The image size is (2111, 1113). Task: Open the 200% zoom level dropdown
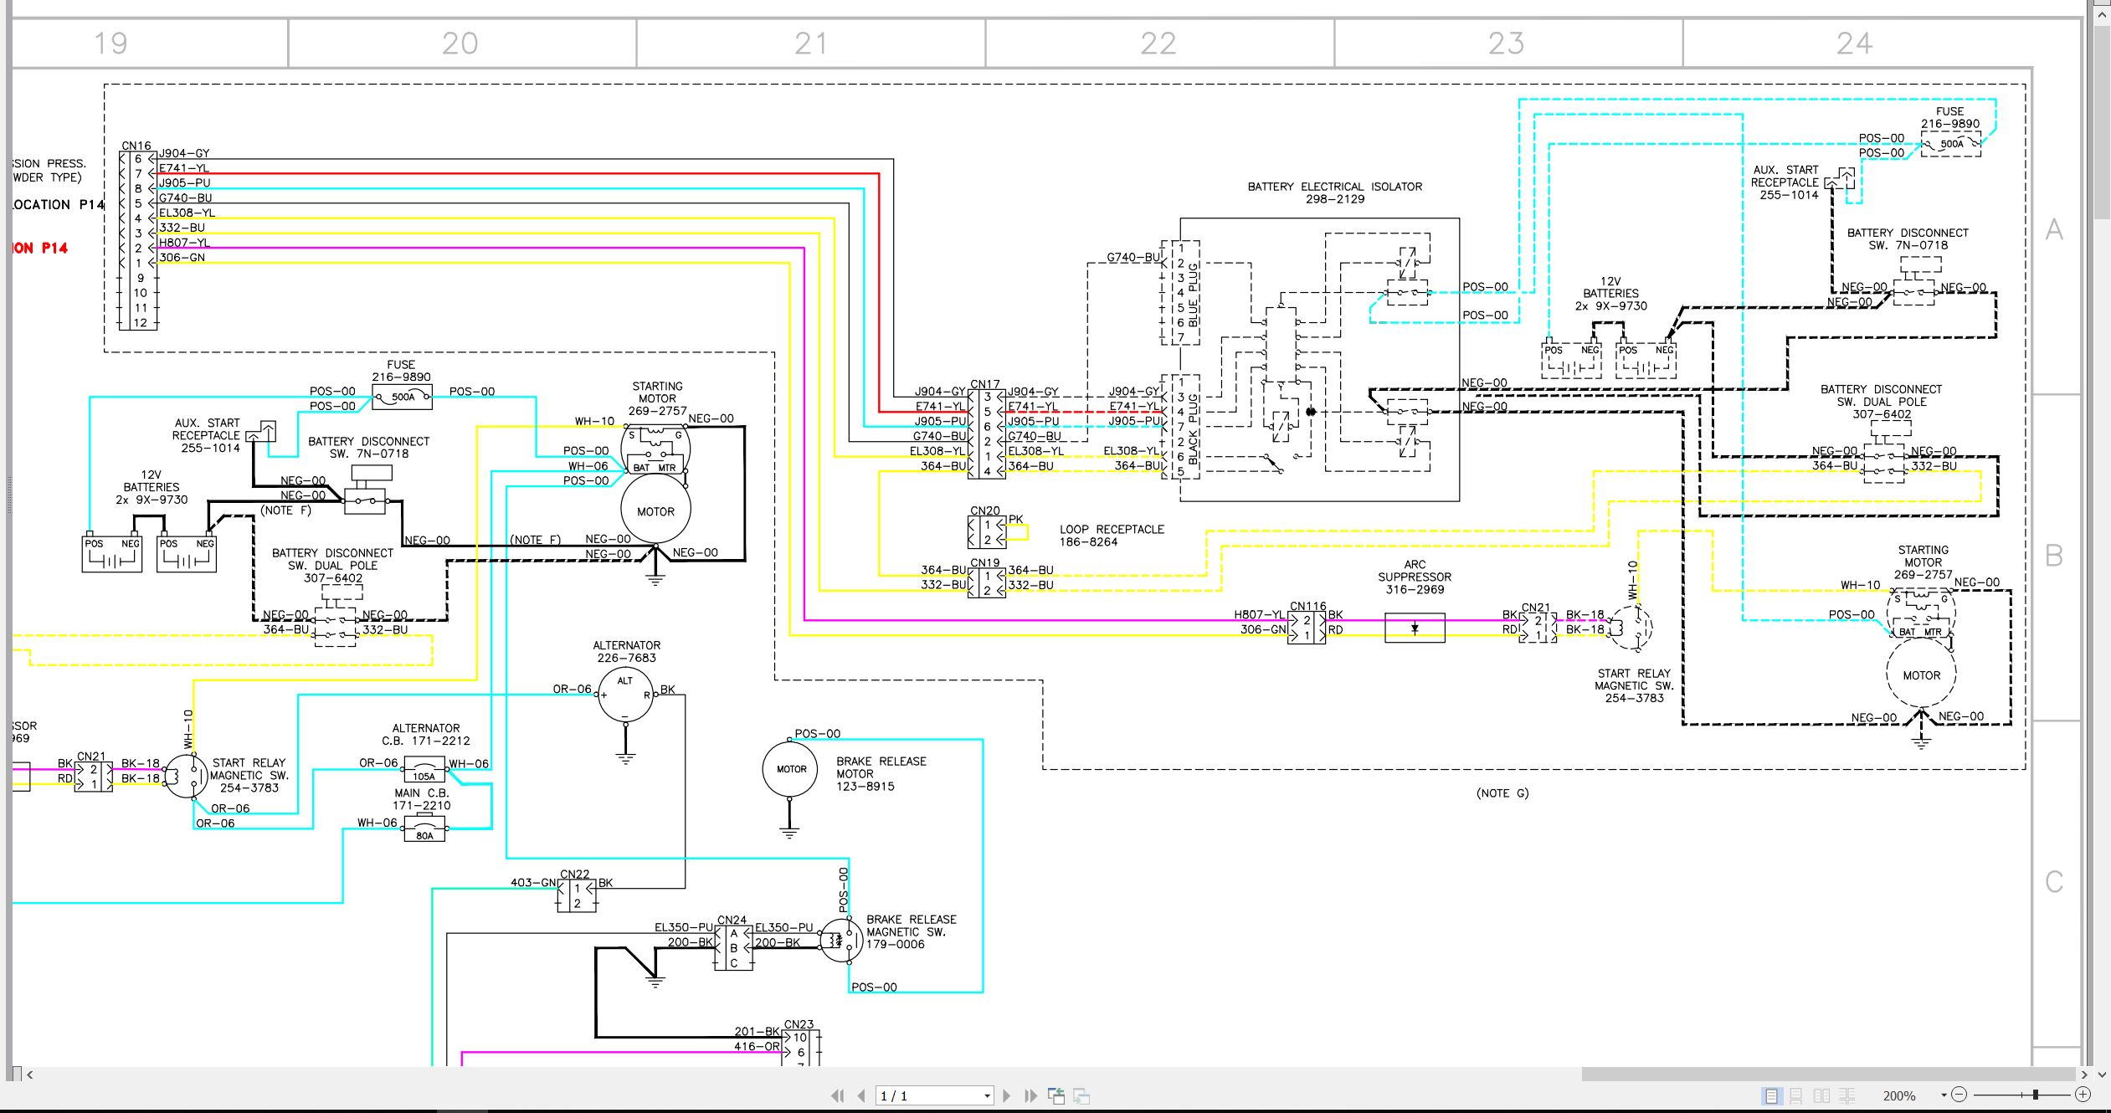coord(1944,1095)
